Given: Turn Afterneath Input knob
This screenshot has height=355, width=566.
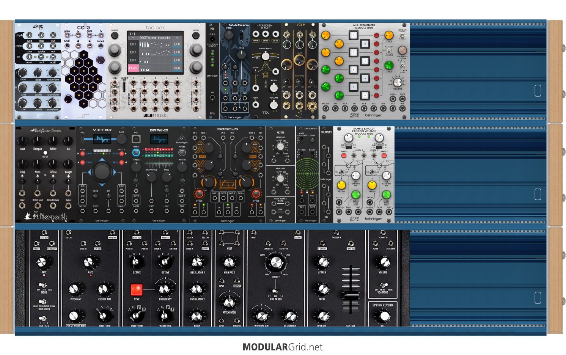Looking at the screenshot, I should click(22, 141).
